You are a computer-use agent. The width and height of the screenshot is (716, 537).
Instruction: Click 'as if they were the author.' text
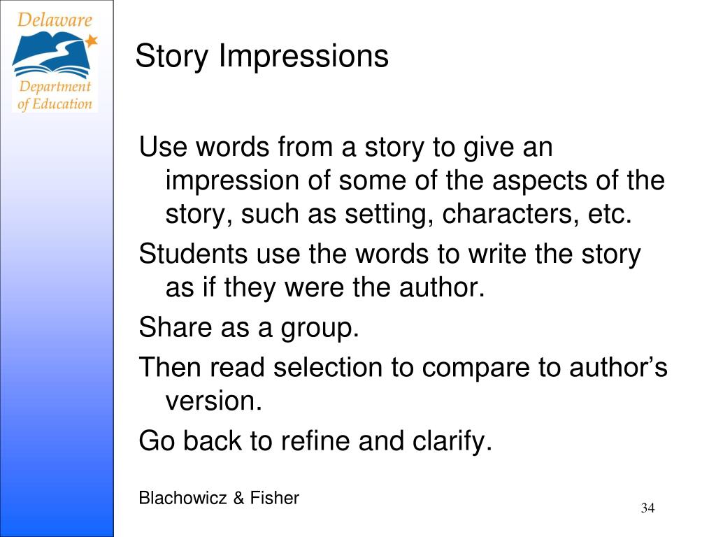(x=324, y=287)
